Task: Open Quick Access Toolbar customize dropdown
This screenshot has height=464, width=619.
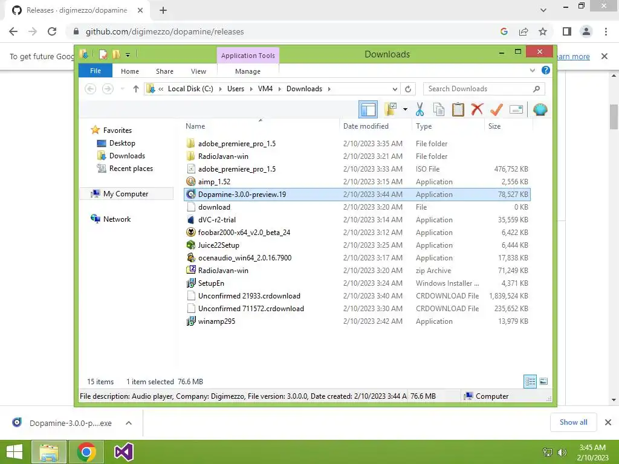Action: coord(128,54)
